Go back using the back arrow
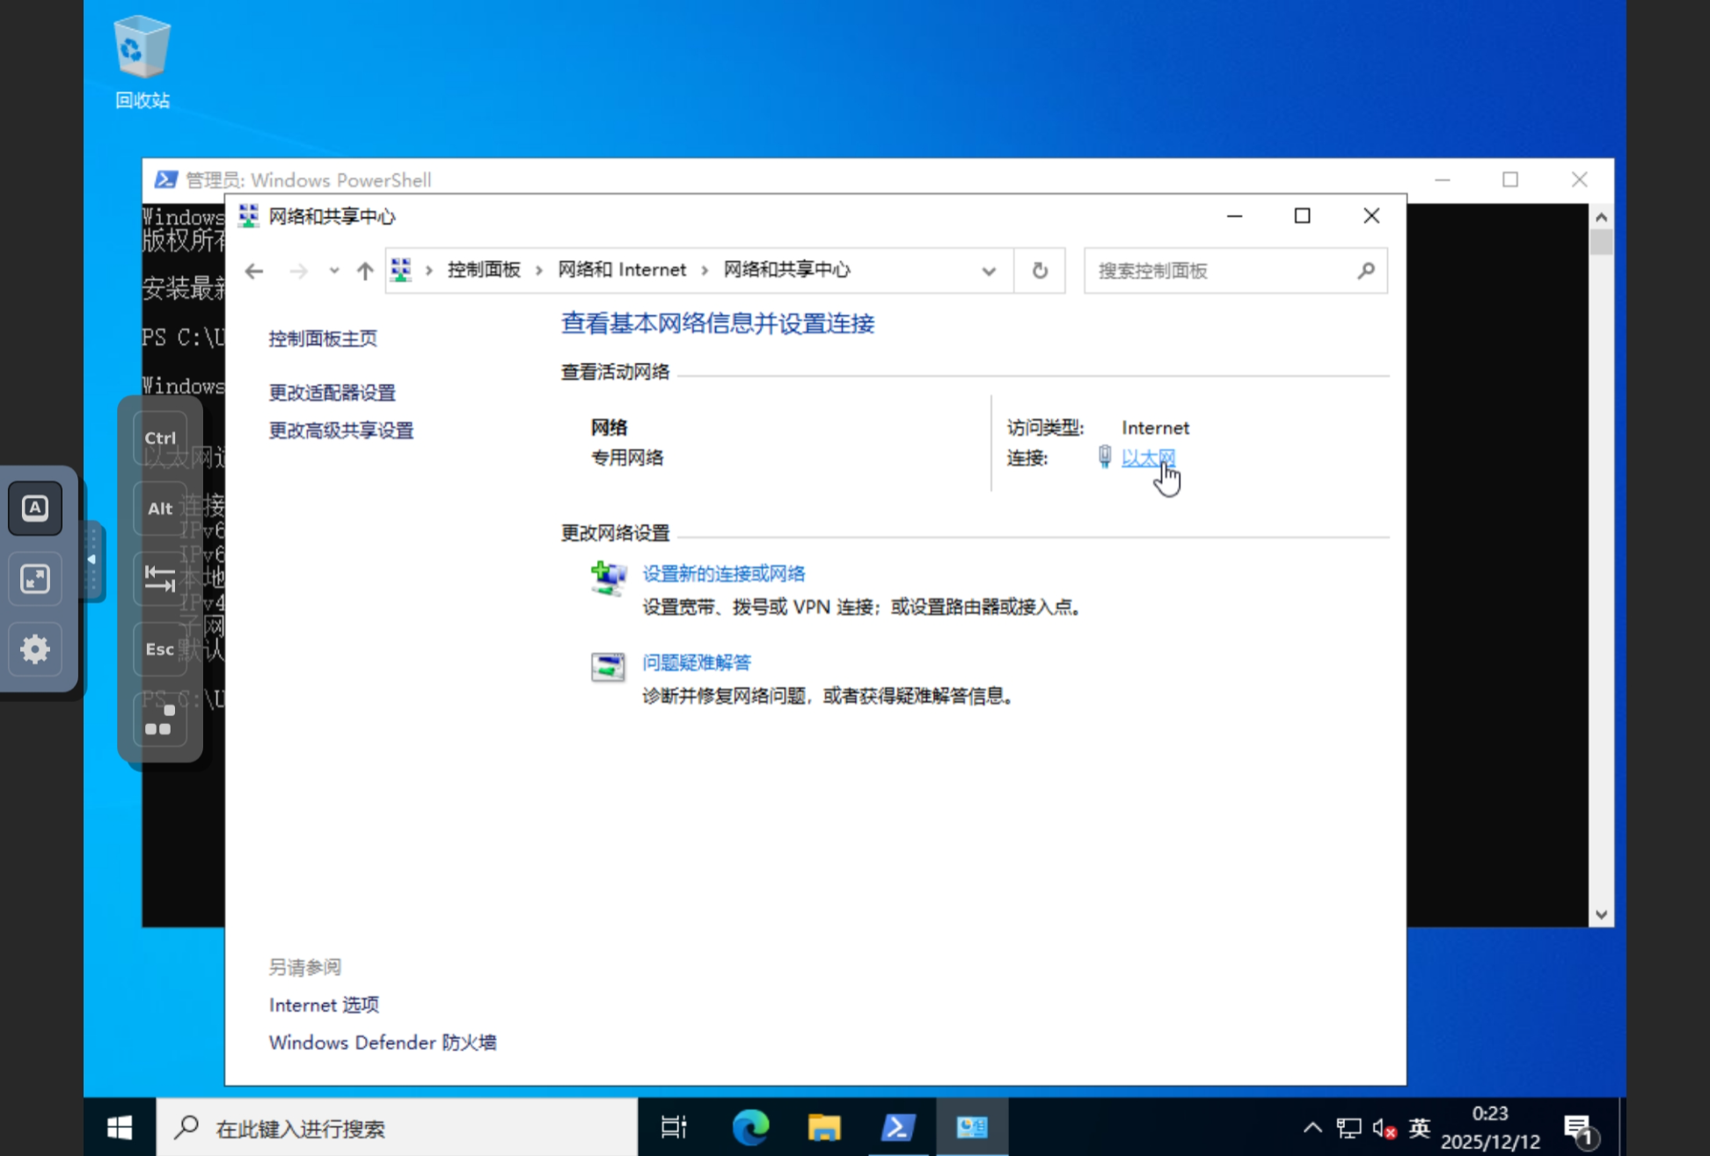1710x1156 pixels. 254,271
